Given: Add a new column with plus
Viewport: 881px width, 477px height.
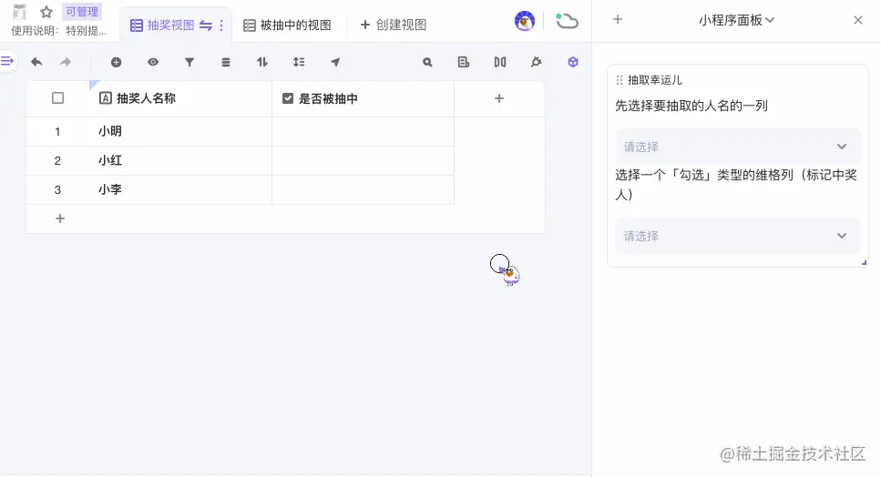Looking at the screenshot, I should 499,98.
